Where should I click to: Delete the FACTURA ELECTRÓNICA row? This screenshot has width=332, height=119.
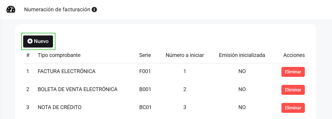coord(293,72)
